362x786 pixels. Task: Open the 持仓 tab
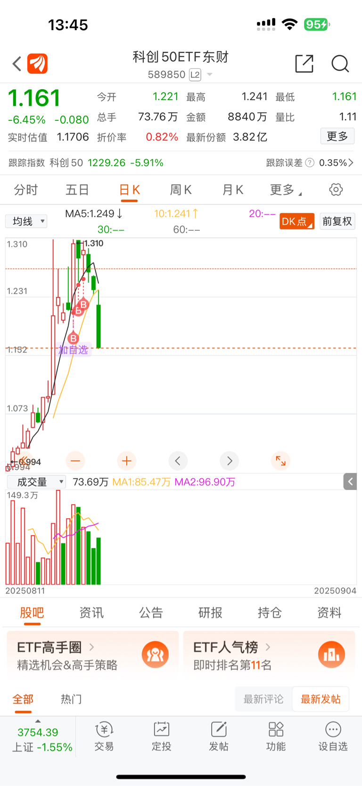pos(270,613)
